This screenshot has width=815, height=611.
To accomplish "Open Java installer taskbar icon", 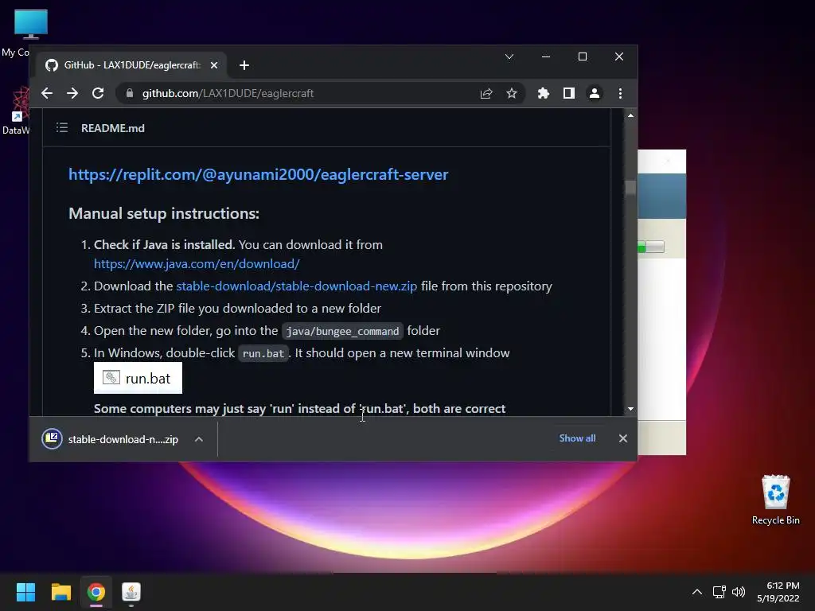I will coord(131,592).
